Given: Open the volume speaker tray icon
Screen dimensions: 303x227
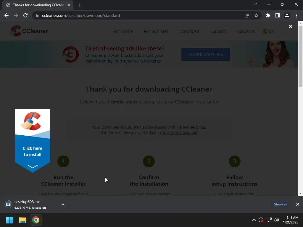Looking at the screenshot, I should [276, 220].
